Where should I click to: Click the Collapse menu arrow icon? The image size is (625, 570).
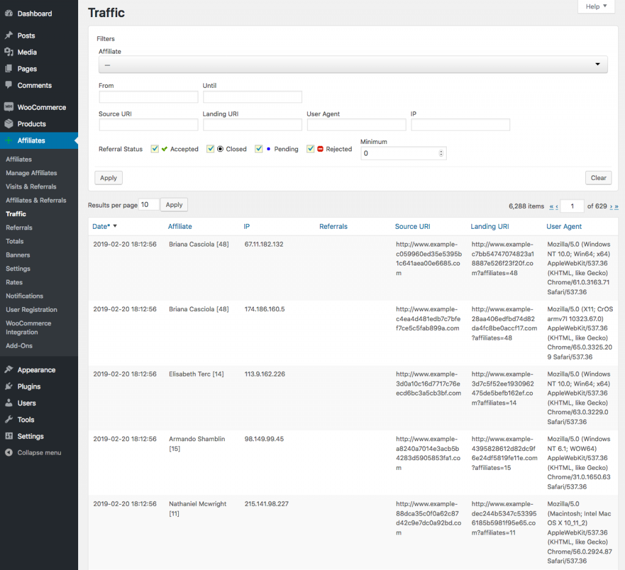coord(9,452)
